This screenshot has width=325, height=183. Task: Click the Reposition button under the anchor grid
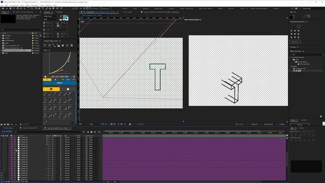[x=295, y=42]
